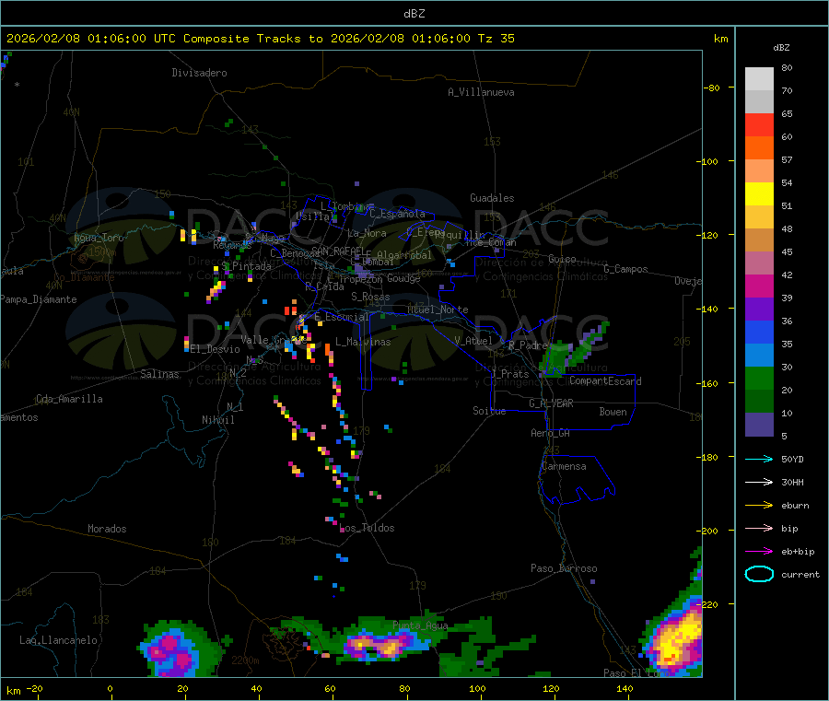Click the yellow eburn arrow legend icon
The width and height of the screenshot is (829, 701).
(x=759, y=506)
